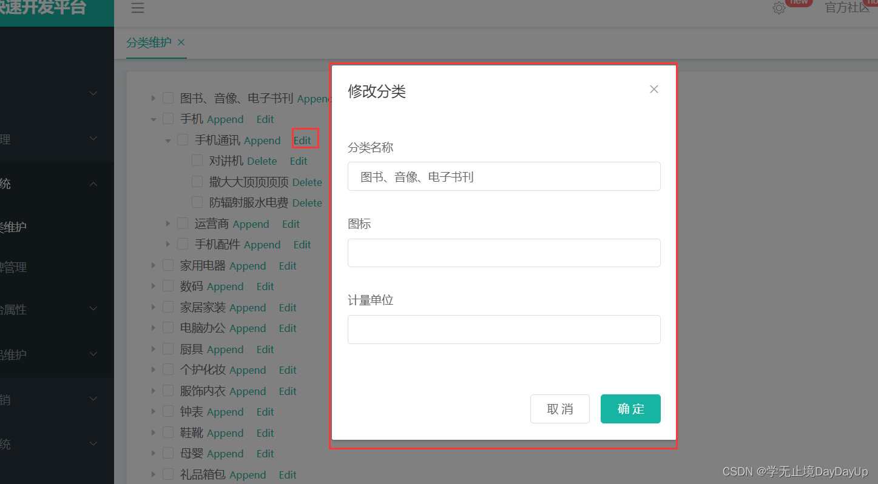Click Edit next to 鞋靴
The height and width of the screenshot is (484, 878).
pos(265,433)
